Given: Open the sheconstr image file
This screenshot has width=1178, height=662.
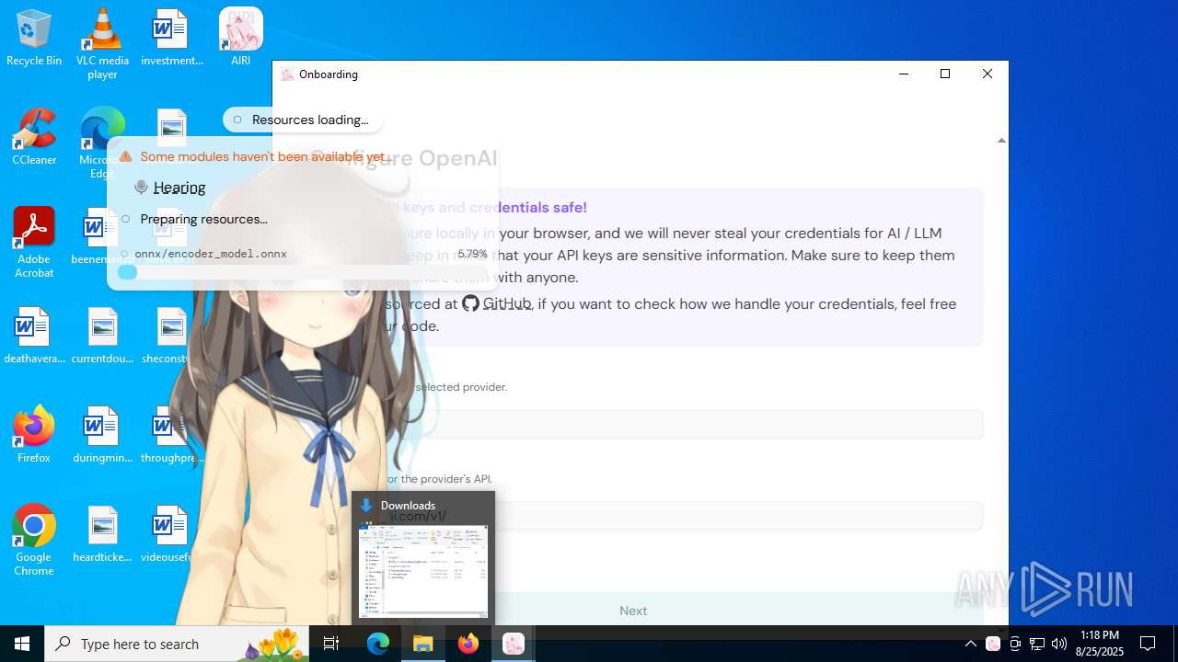Looking at the screenshot, I should [171, 336].
